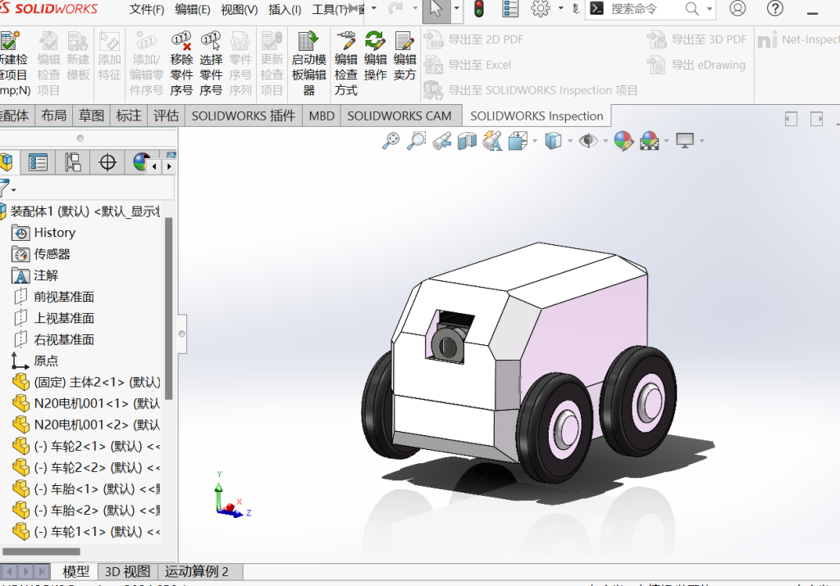
Task: Open the 文件(F) menu
Action: [x=147, y=10]
